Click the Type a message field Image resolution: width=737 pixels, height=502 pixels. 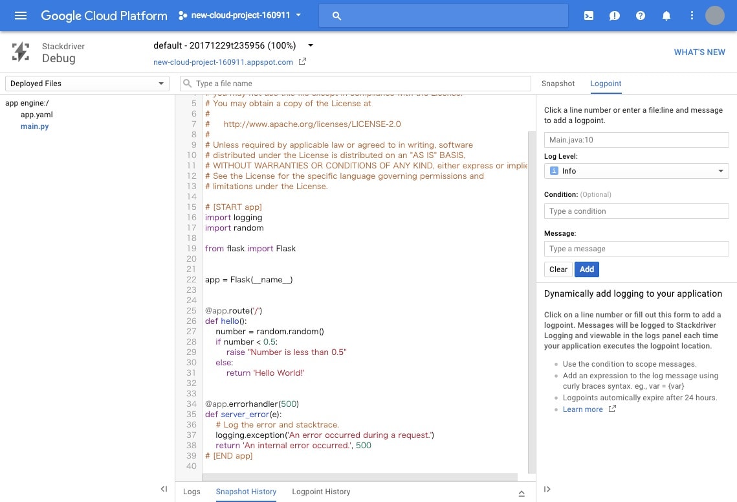coord(636,249)
